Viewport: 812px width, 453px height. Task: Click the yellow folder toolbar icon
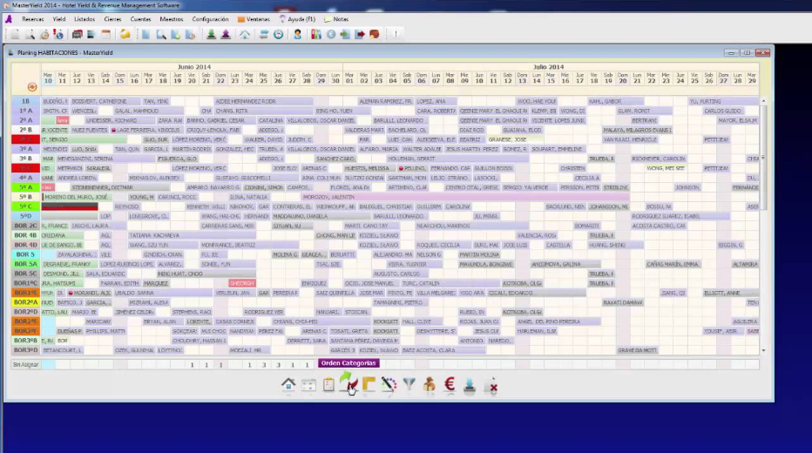pyautogui.click(x=125, y=34)
